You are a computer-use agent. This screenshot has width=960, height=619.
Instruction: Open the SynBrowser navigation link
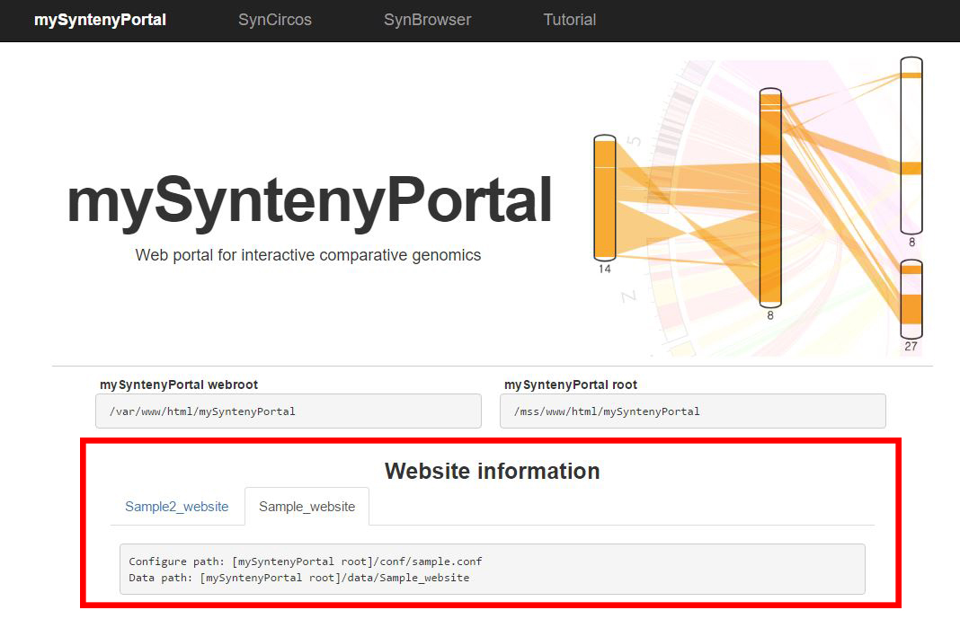coord(427,20)
